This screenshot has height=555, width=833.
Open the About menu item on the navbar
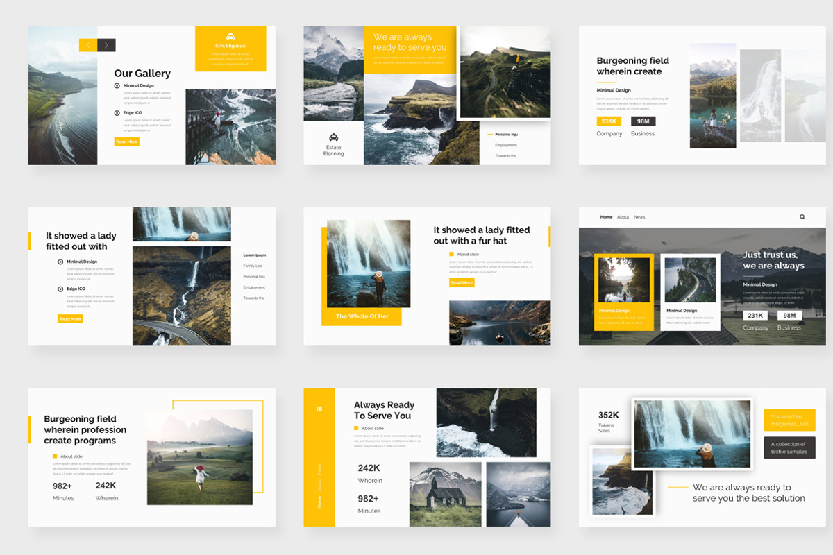click(623, 216)
